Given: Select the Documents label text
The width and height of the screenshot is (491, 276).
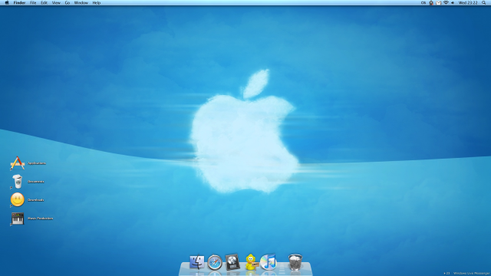Looking at the screenshot, I should click(36, 182).
